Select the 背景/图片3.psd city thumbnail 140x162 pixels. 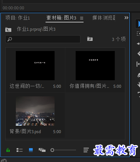pos(35,111)
